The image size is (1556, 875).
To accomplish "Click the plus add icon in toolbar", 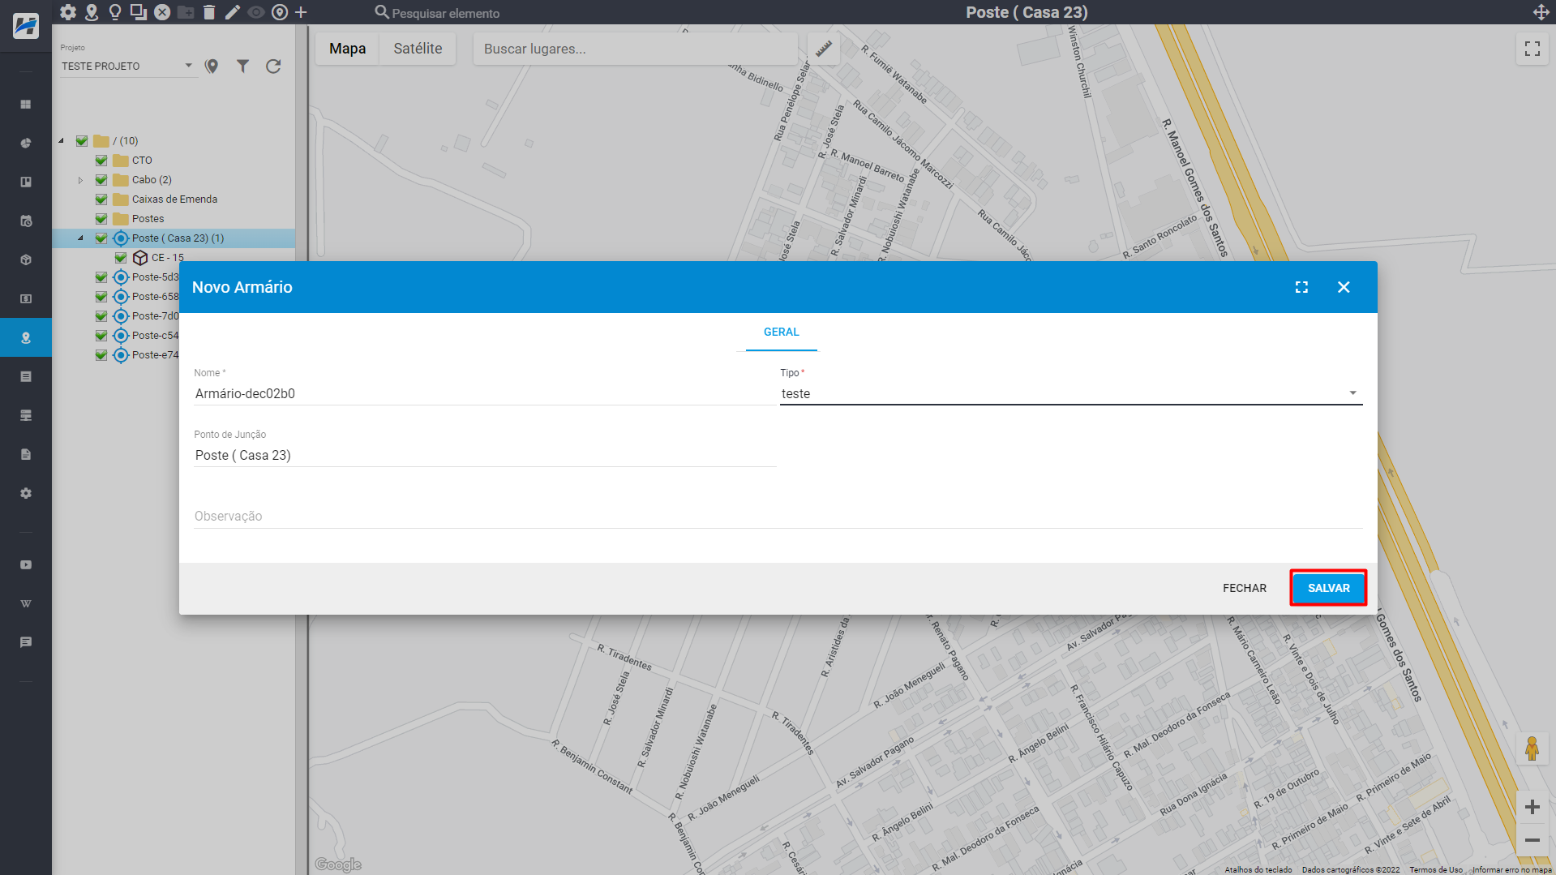I will pos(301,12).
